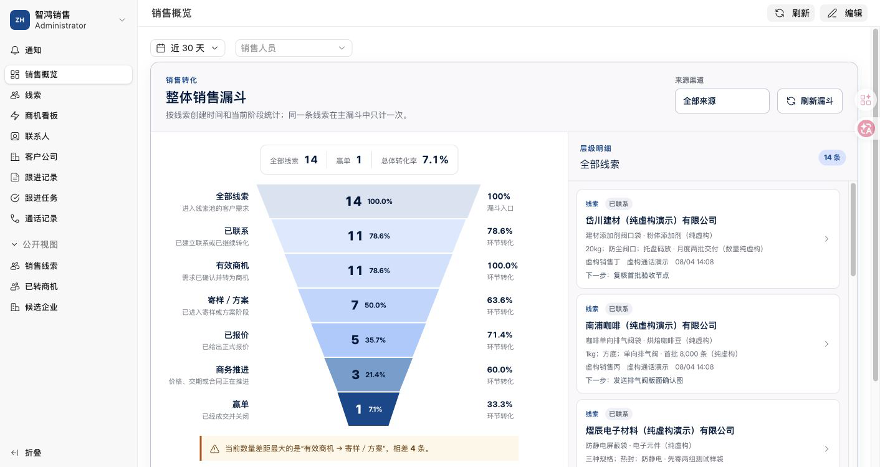Viewport: 880px width, 467px height.
Task: Click the 赢单 1 summary stat
Action: 349,160
